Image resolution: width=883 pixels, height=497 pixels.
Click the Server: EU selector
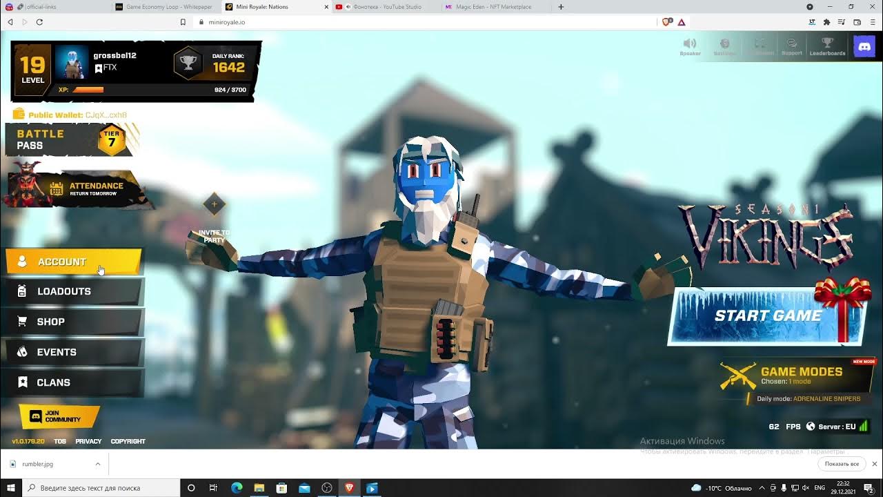pos(837,427)
